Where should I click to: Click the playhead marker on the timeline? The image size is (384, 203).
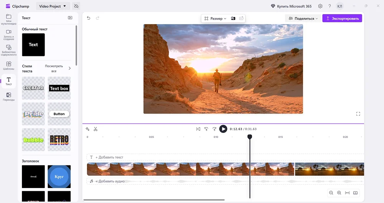pyautogui.click(x=250, y=137)
